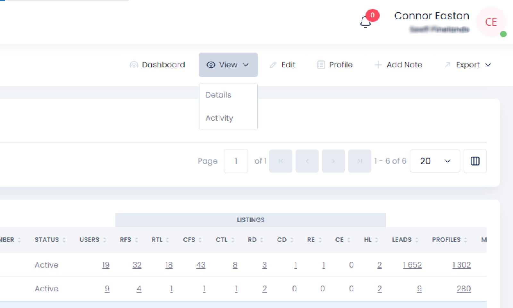Click the Connor Easton user name
513x308 pixels.
432,16
